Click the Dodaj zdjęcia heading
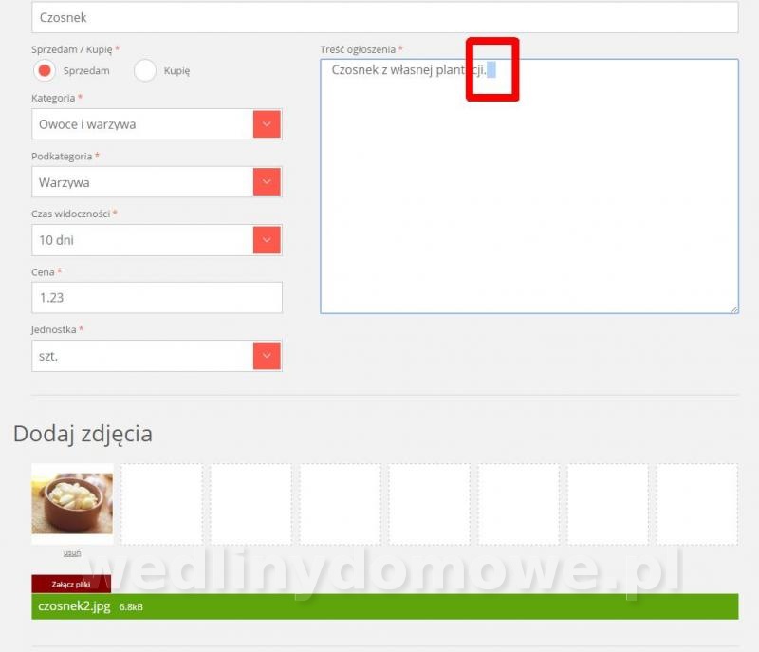 click(x=83, y=434)
